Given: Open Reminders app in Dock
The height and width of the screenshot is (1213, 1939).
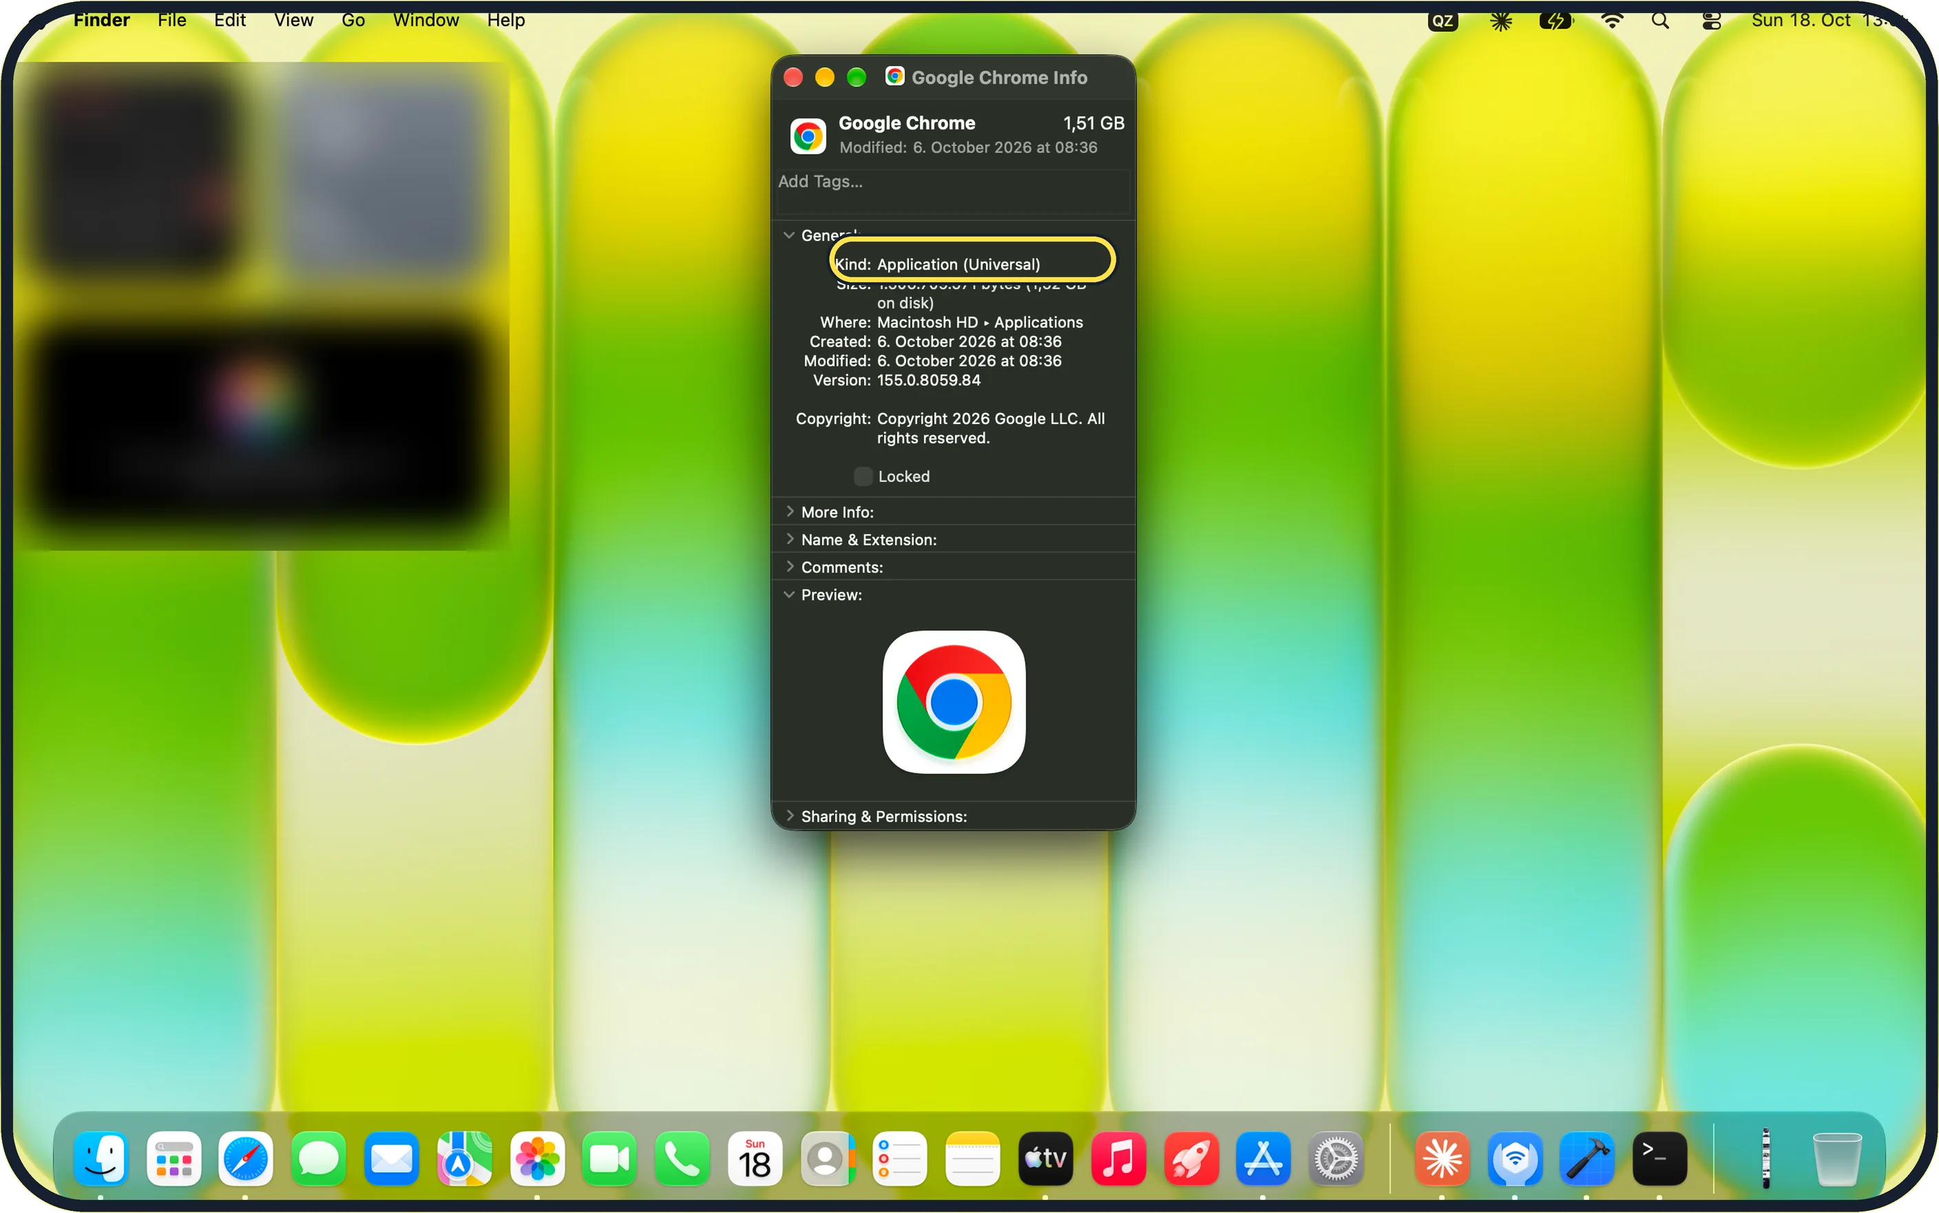Looking at the screenshot, I should click(900, 1159).
